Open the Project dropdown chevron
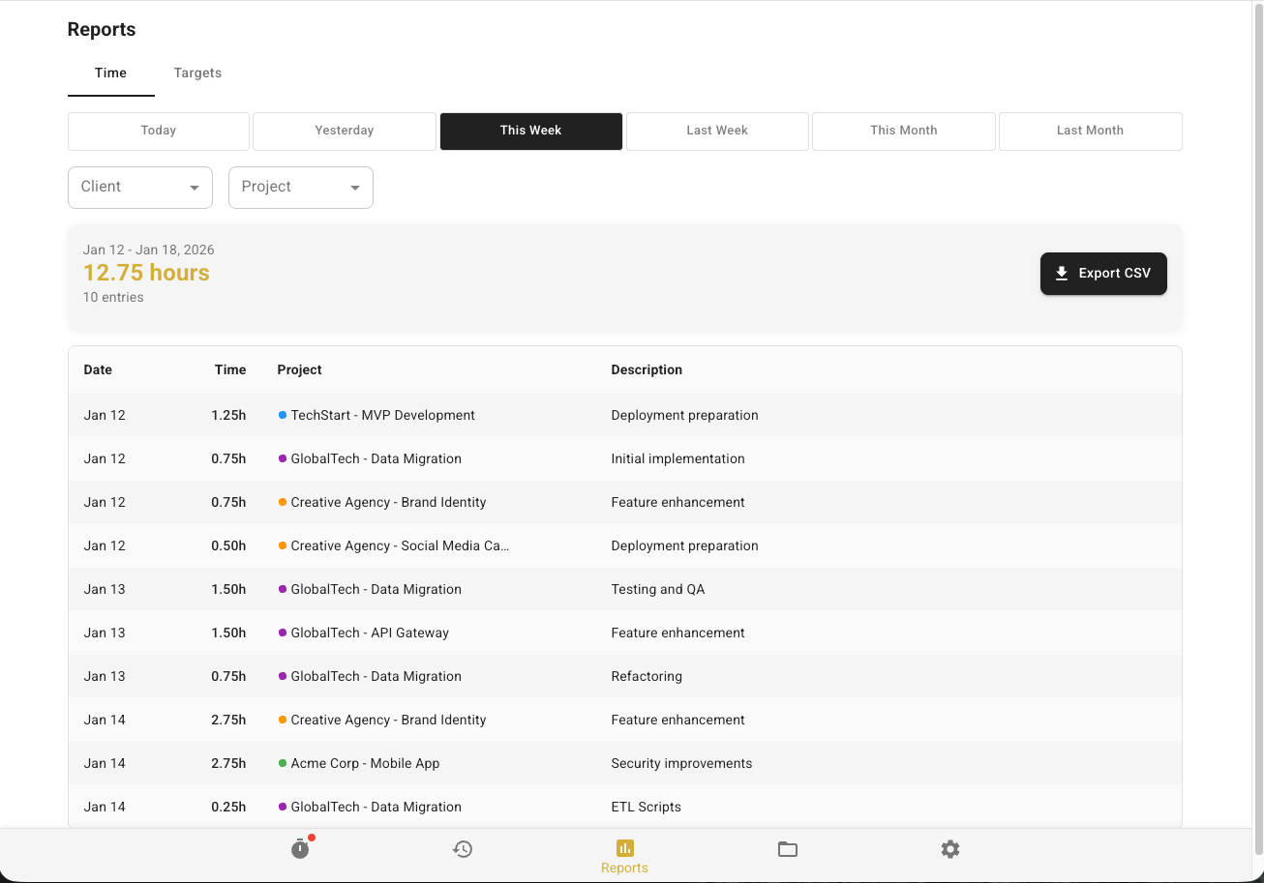 pos(355,188)
